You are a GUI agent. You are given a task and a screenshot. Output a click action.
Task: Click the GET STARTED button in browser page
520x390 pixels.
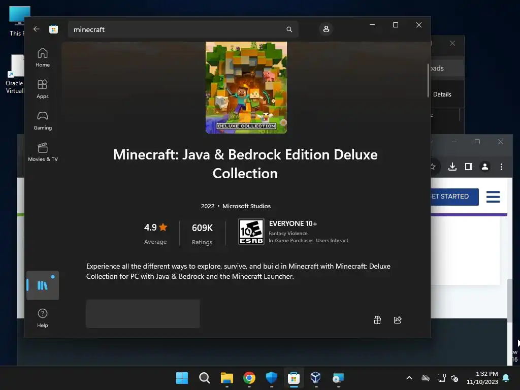coord(454,197)
